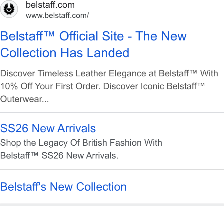The width and height of the screenshot is (224, 206).
Task: Click "Shop the Legacy Of British Fashion" text
Action: [x=71, y=143]
